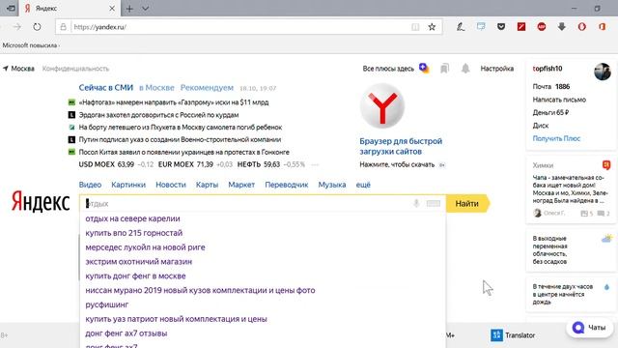
Task: Click the lock icon next to the URL
Action: tap(63, 27)
